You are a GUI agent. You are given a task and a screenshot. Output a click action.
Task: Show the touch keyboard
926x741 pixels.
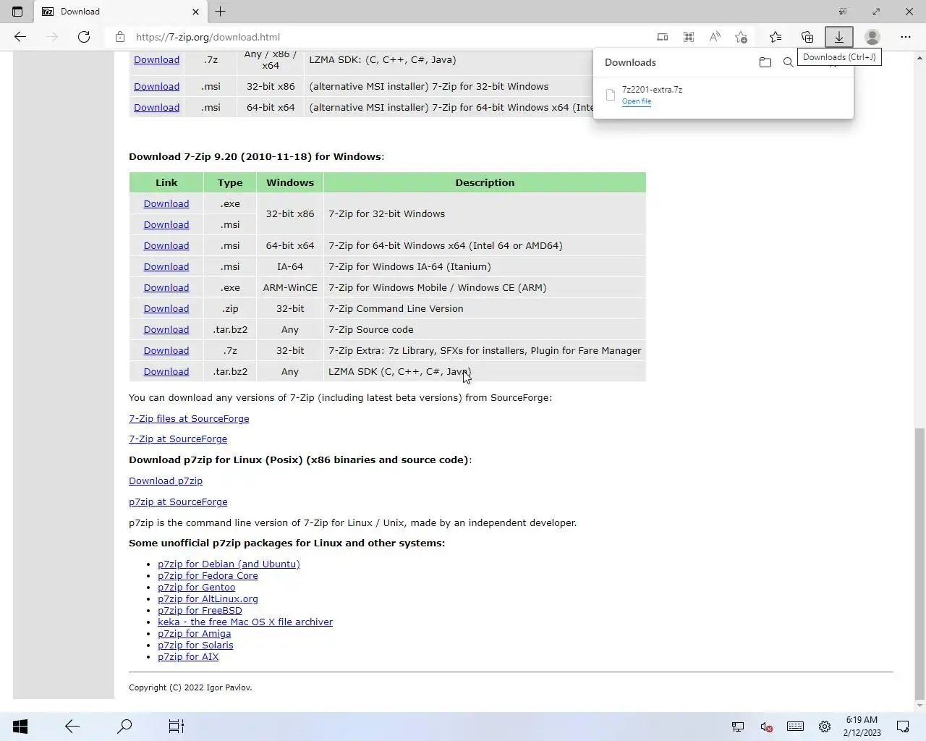795,727
